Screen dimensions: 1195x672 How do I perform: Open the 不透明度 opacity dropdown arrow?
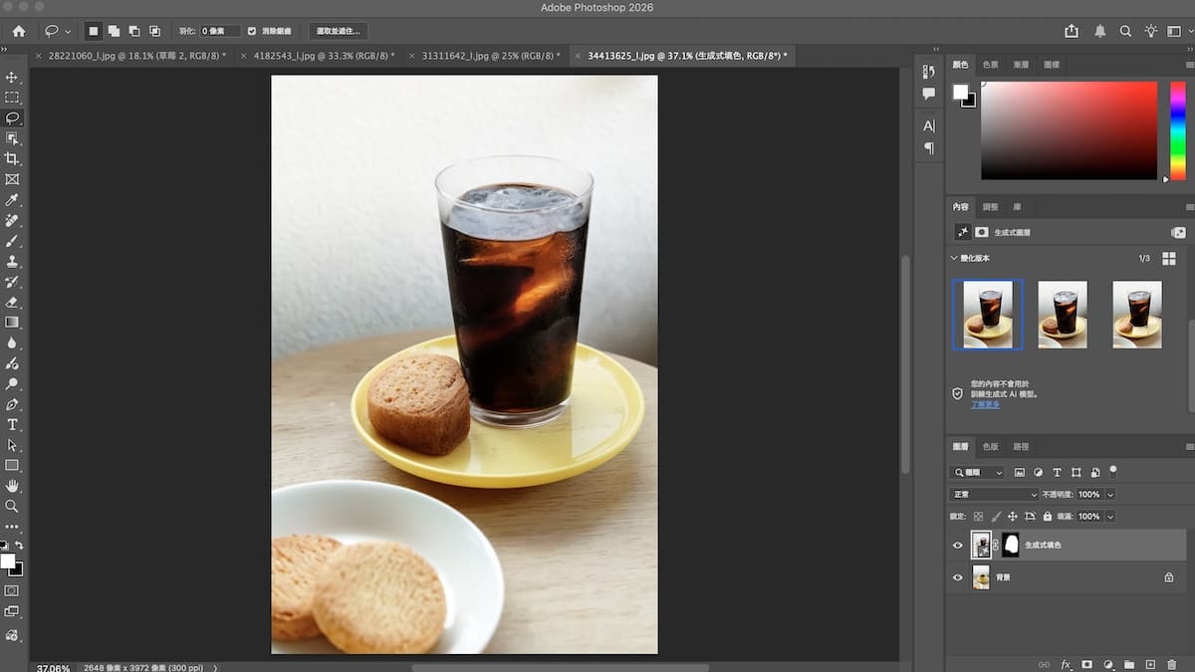1110,494
